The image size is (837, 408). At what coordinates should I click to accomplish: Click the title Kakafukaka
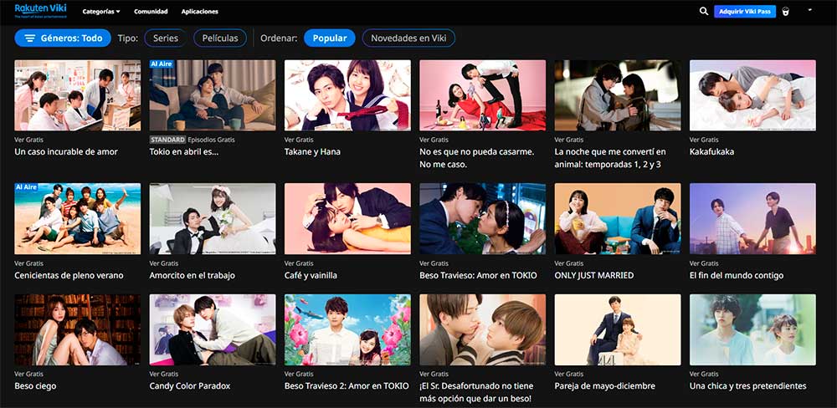[x=711, y=151]
